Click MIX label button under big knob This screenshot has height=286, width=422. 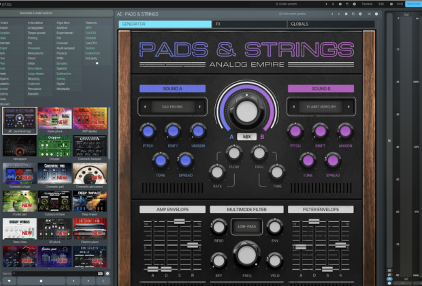click(246, 137)
